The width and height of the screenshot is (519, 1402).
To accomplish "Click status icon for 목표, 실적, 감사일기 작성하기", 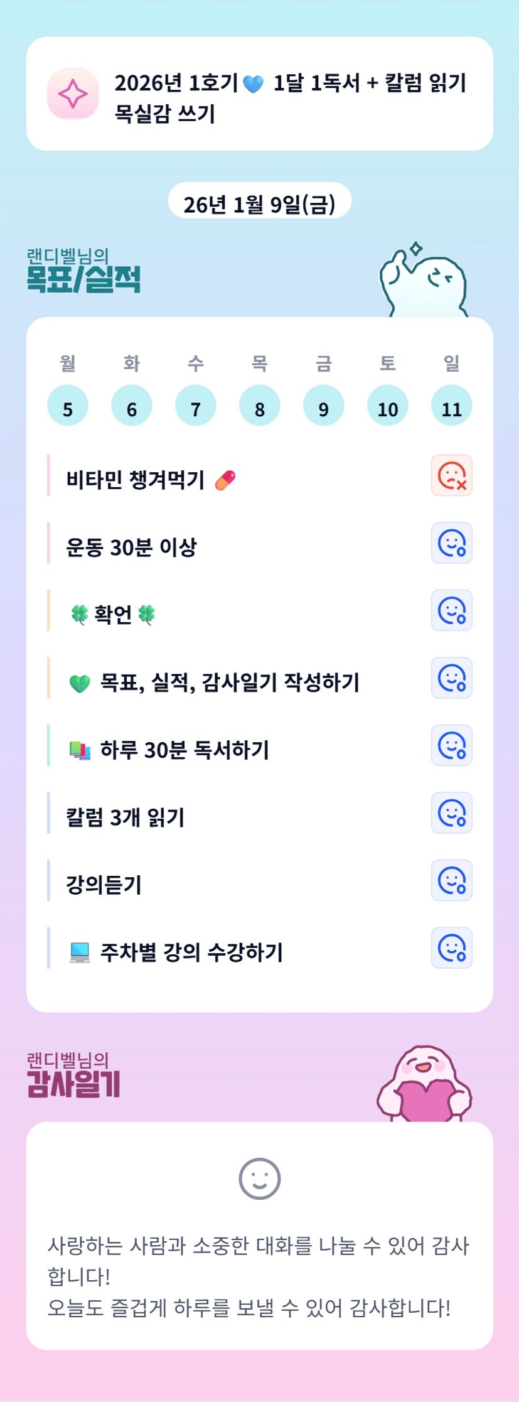I will click(x=451, y=678).
